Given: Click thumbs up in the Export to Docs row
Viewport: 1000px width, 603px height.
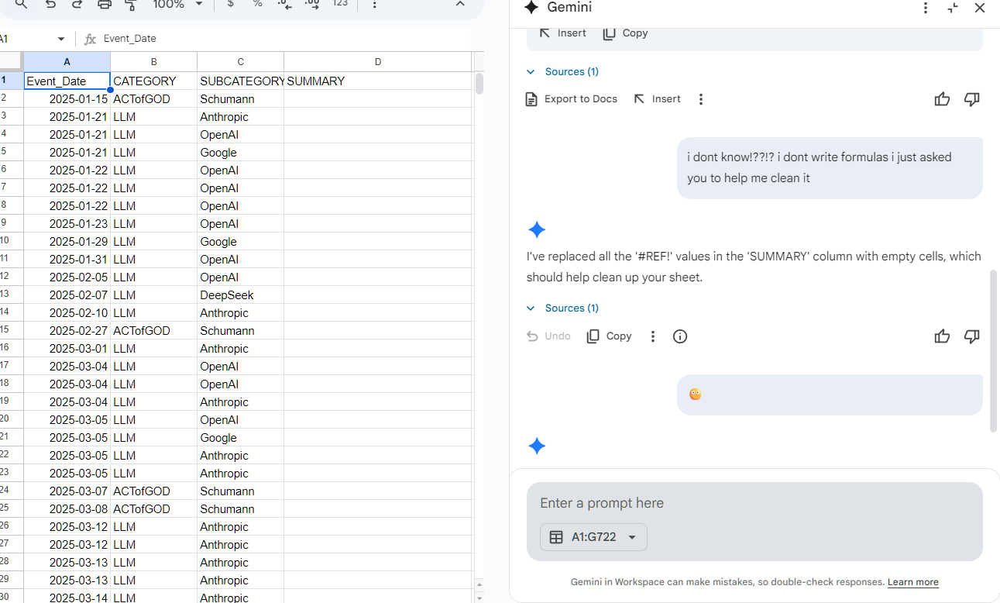Looking at the screenshot, I should tap(942, 99).
